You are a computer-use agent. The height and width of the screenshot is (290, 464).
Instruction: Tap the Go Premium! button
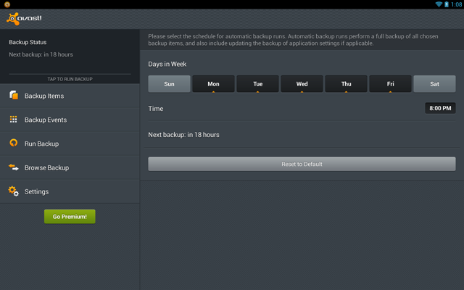[70, 216]
